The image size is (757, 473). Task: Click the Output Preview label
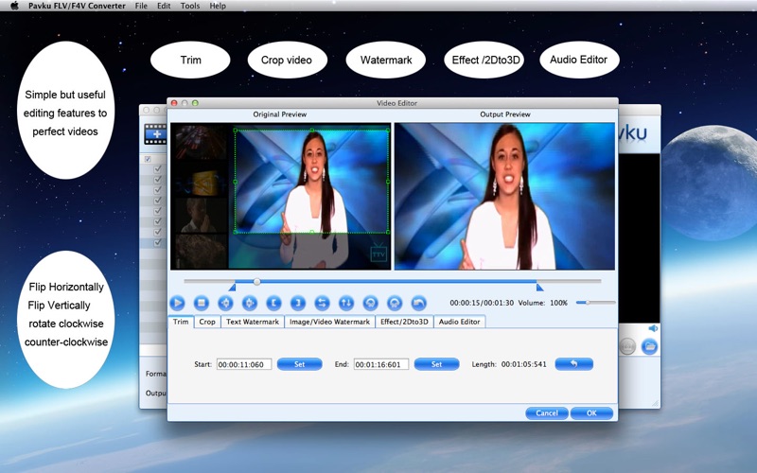[505, 114]
